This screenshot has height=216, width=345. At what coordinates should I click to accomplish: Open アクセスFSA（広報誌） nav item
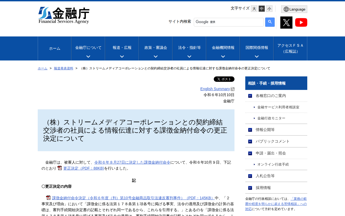point(290,49)
